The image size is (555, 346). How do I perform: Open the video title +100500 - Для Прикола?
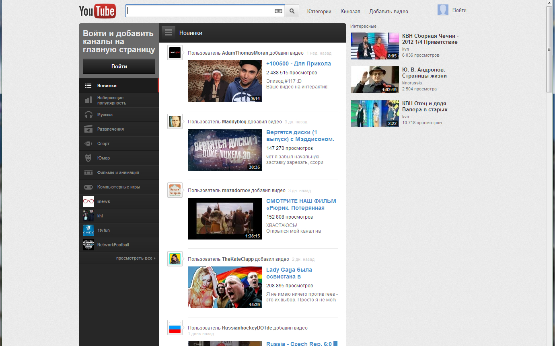[298, 63]
